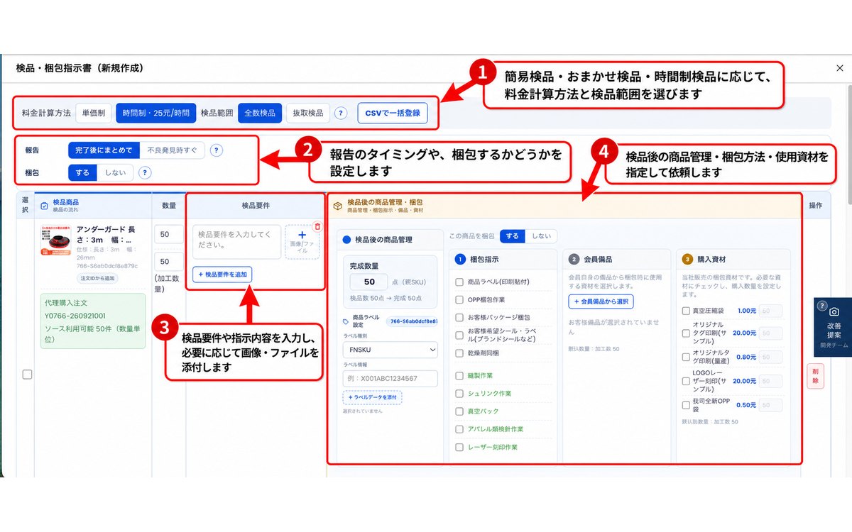Set report timing to 不良発見時すぐ
The image size is (852, 532).
coord(172,150)
